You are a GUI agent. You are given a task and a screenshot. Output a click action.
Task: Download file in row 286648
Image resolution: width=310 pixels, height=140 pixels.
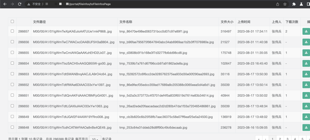[x=306, y=127]
